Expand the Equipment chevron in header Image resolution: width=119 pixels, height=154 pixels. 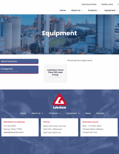pyautogui.click(x=117, y=10)
